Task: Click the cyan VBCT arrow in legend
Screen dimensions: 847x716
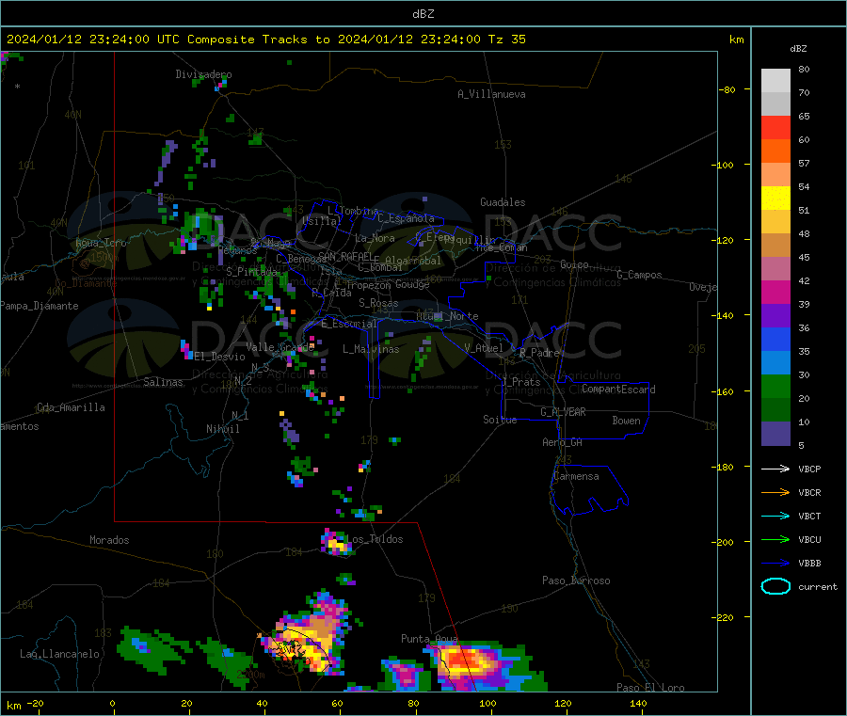Action: click(x=775, y=517)
